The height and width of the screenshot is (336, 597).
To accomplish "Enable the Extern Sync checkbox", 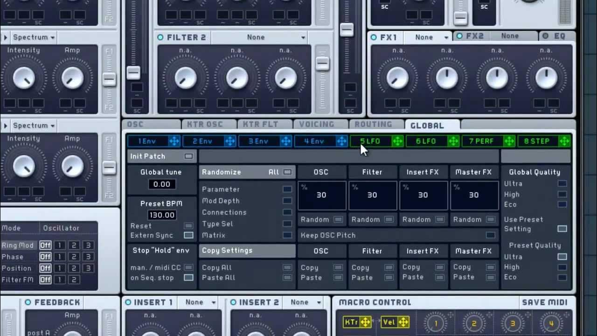I will [x=188, y=235].
